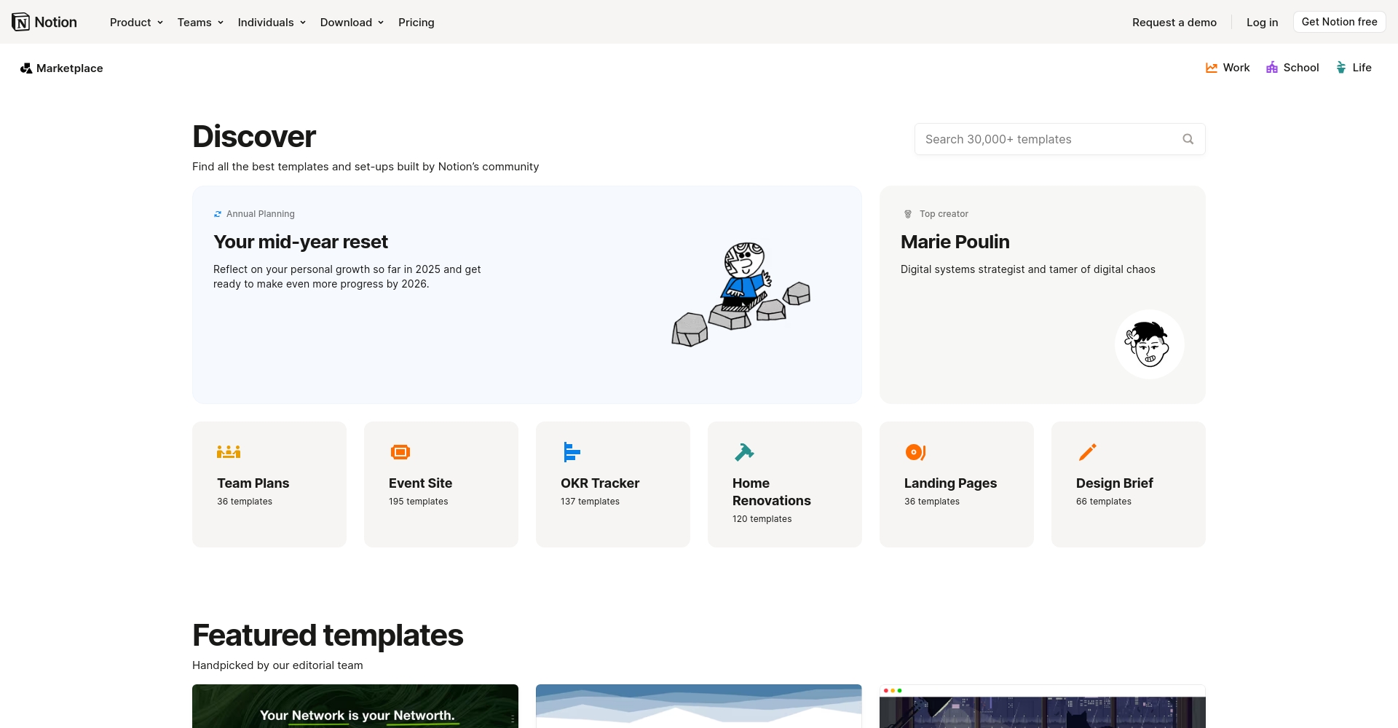1398x728 pixels.
Task: Click the Home Renovations hammer icon
Action: pyautogui.click(x=744, y=452)
